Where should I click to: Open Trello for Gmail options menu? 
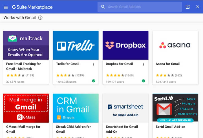pyautogui.click(x=94, y=65)
